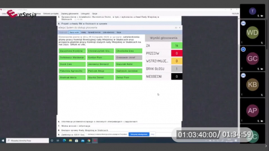This screenshot has height=151, width=269.
Task: Open the Windows Start menu
Action: coord(3,141)
